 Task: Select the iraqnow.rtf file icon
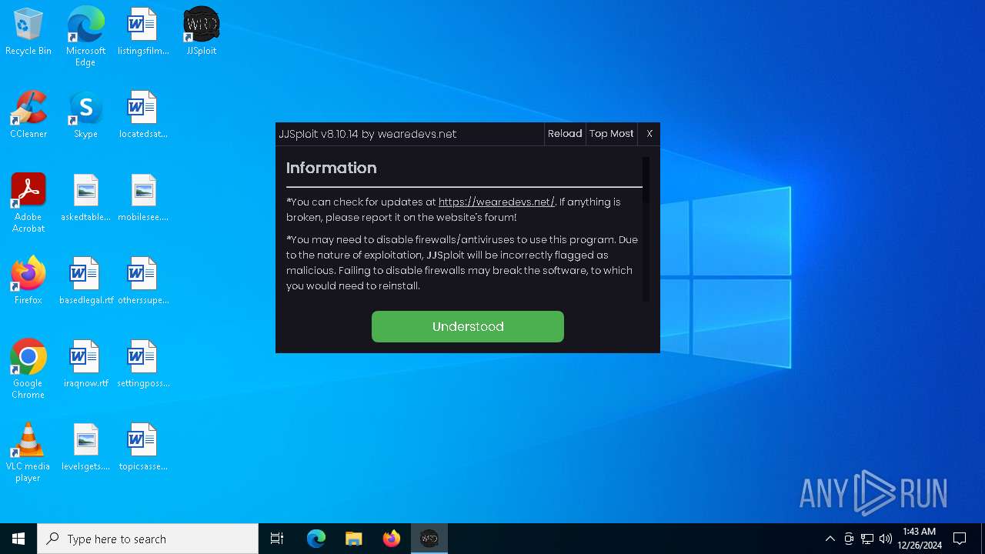click(x=85, y=365)
